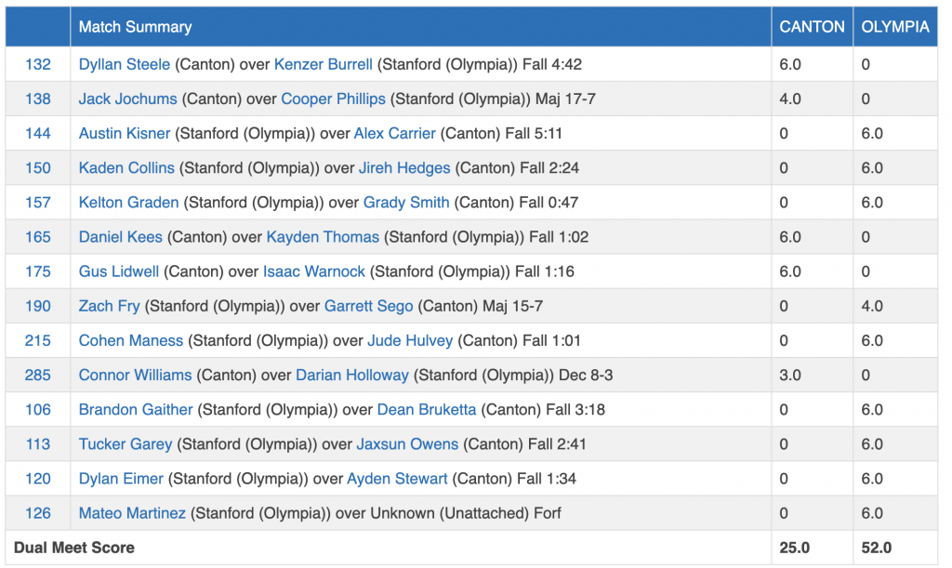952x568 pixels.
Task: Open Kenzer Burrell's profile link
Action: pyautogui.click(x=324, y=64)
